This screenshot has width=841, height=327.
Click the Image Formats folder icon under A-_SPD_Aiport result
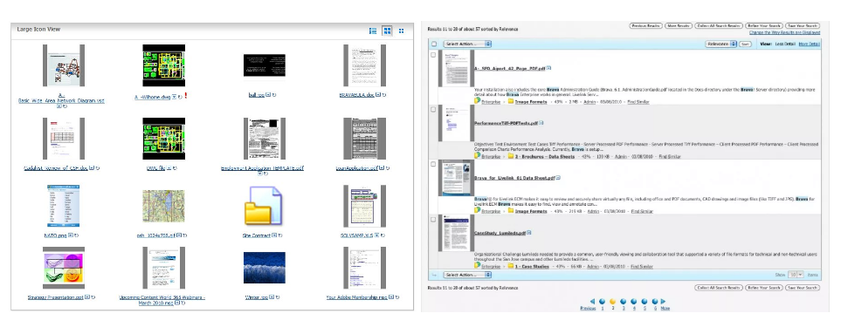coord(511,100)
